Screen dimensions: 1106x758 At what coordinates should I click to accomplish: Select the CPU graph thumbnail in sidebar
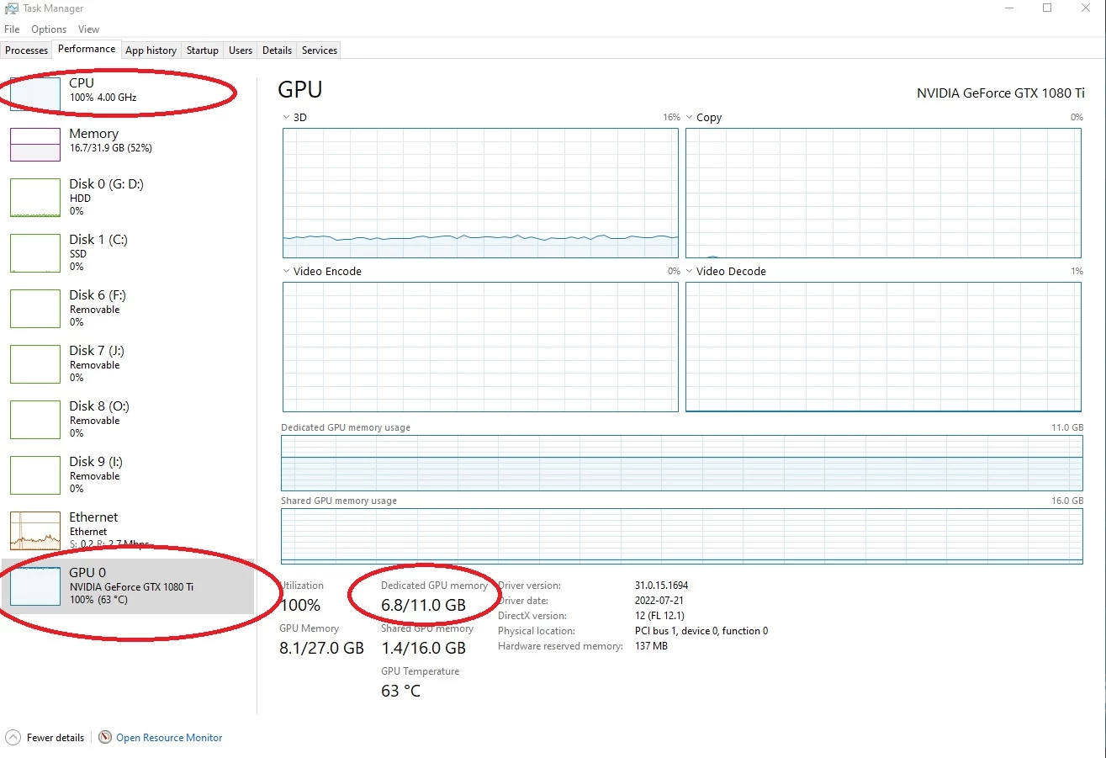click(35, 93)
